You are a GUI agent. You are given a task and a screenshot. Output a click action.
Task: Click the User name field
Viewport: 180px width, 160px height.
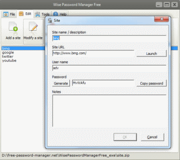point(109,68)
